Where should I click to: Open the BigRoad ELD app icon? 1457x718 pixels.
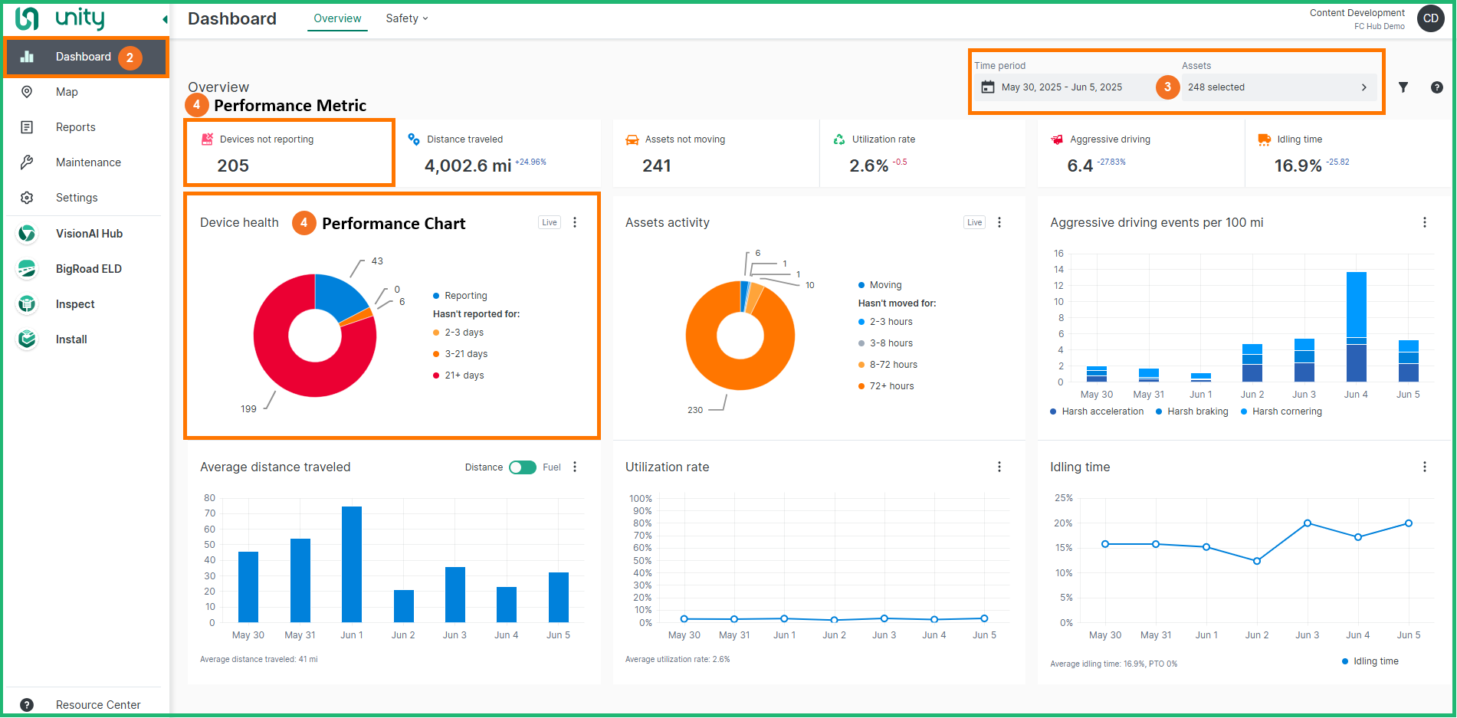tap(27, 269)
